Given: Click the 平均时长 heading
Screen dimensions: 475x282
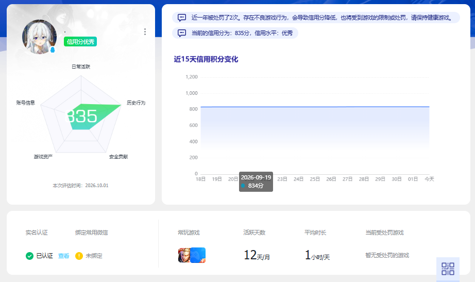Looking at the screenshot, I should point(315,233).
